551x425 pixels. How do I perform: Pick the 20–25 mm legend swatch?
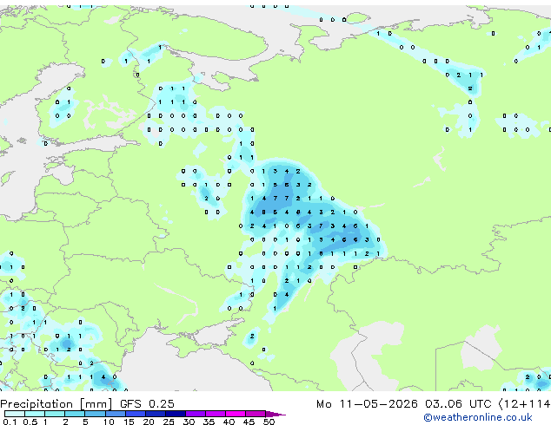(x=156, y=414)
